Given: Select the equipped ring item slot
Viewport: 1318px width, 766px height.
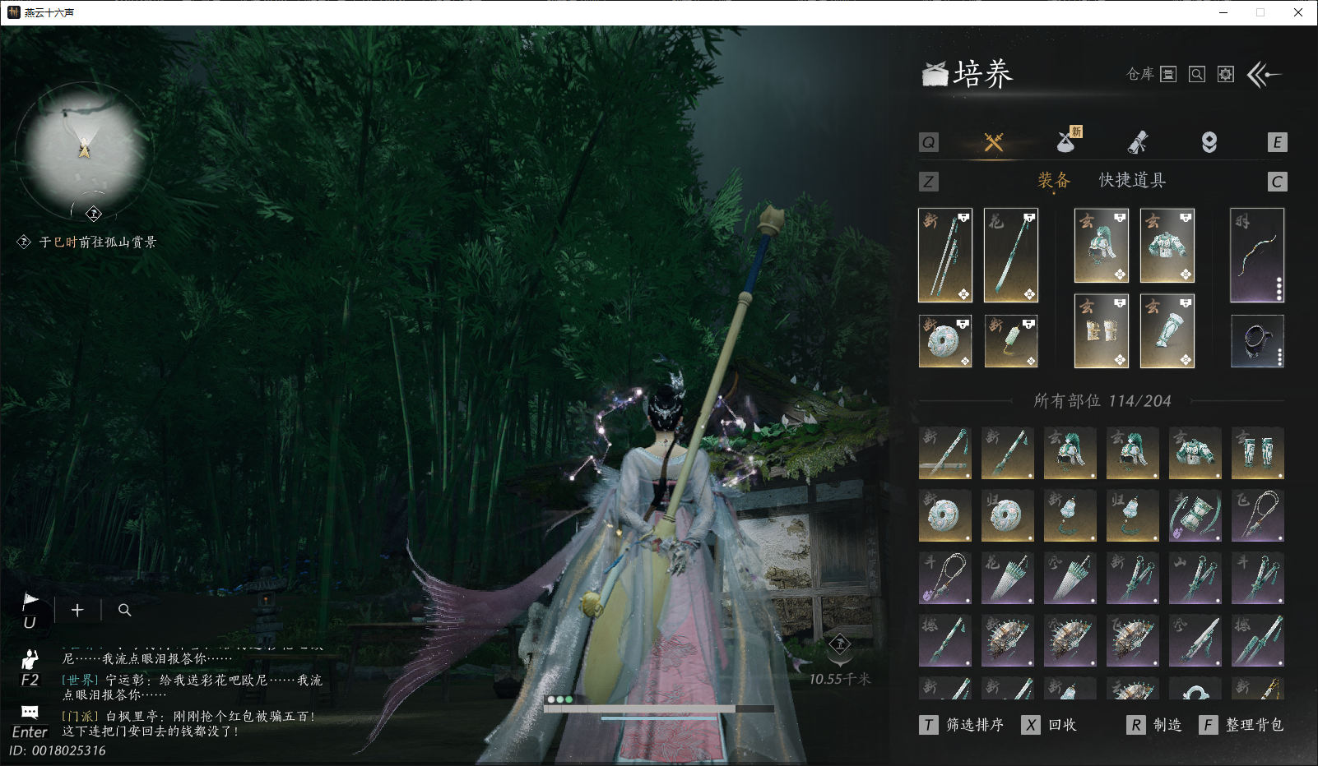Looking at the screenshot, I should (1257, 341).
